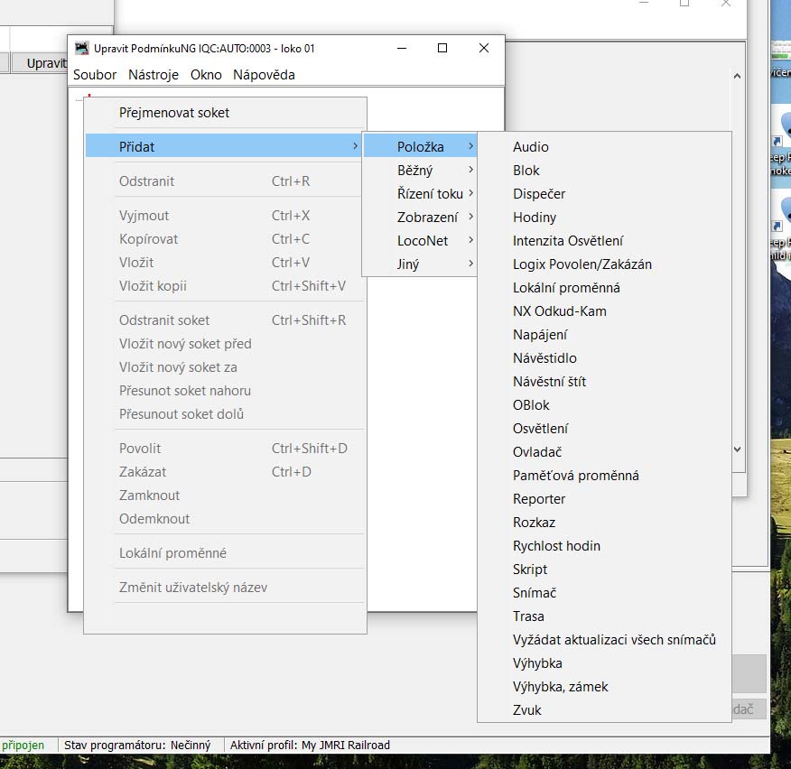Choose Návěstidlo in the submenu
Image resolution: width=791 pixels, height=769 pixels.
(x=544, y=358)
